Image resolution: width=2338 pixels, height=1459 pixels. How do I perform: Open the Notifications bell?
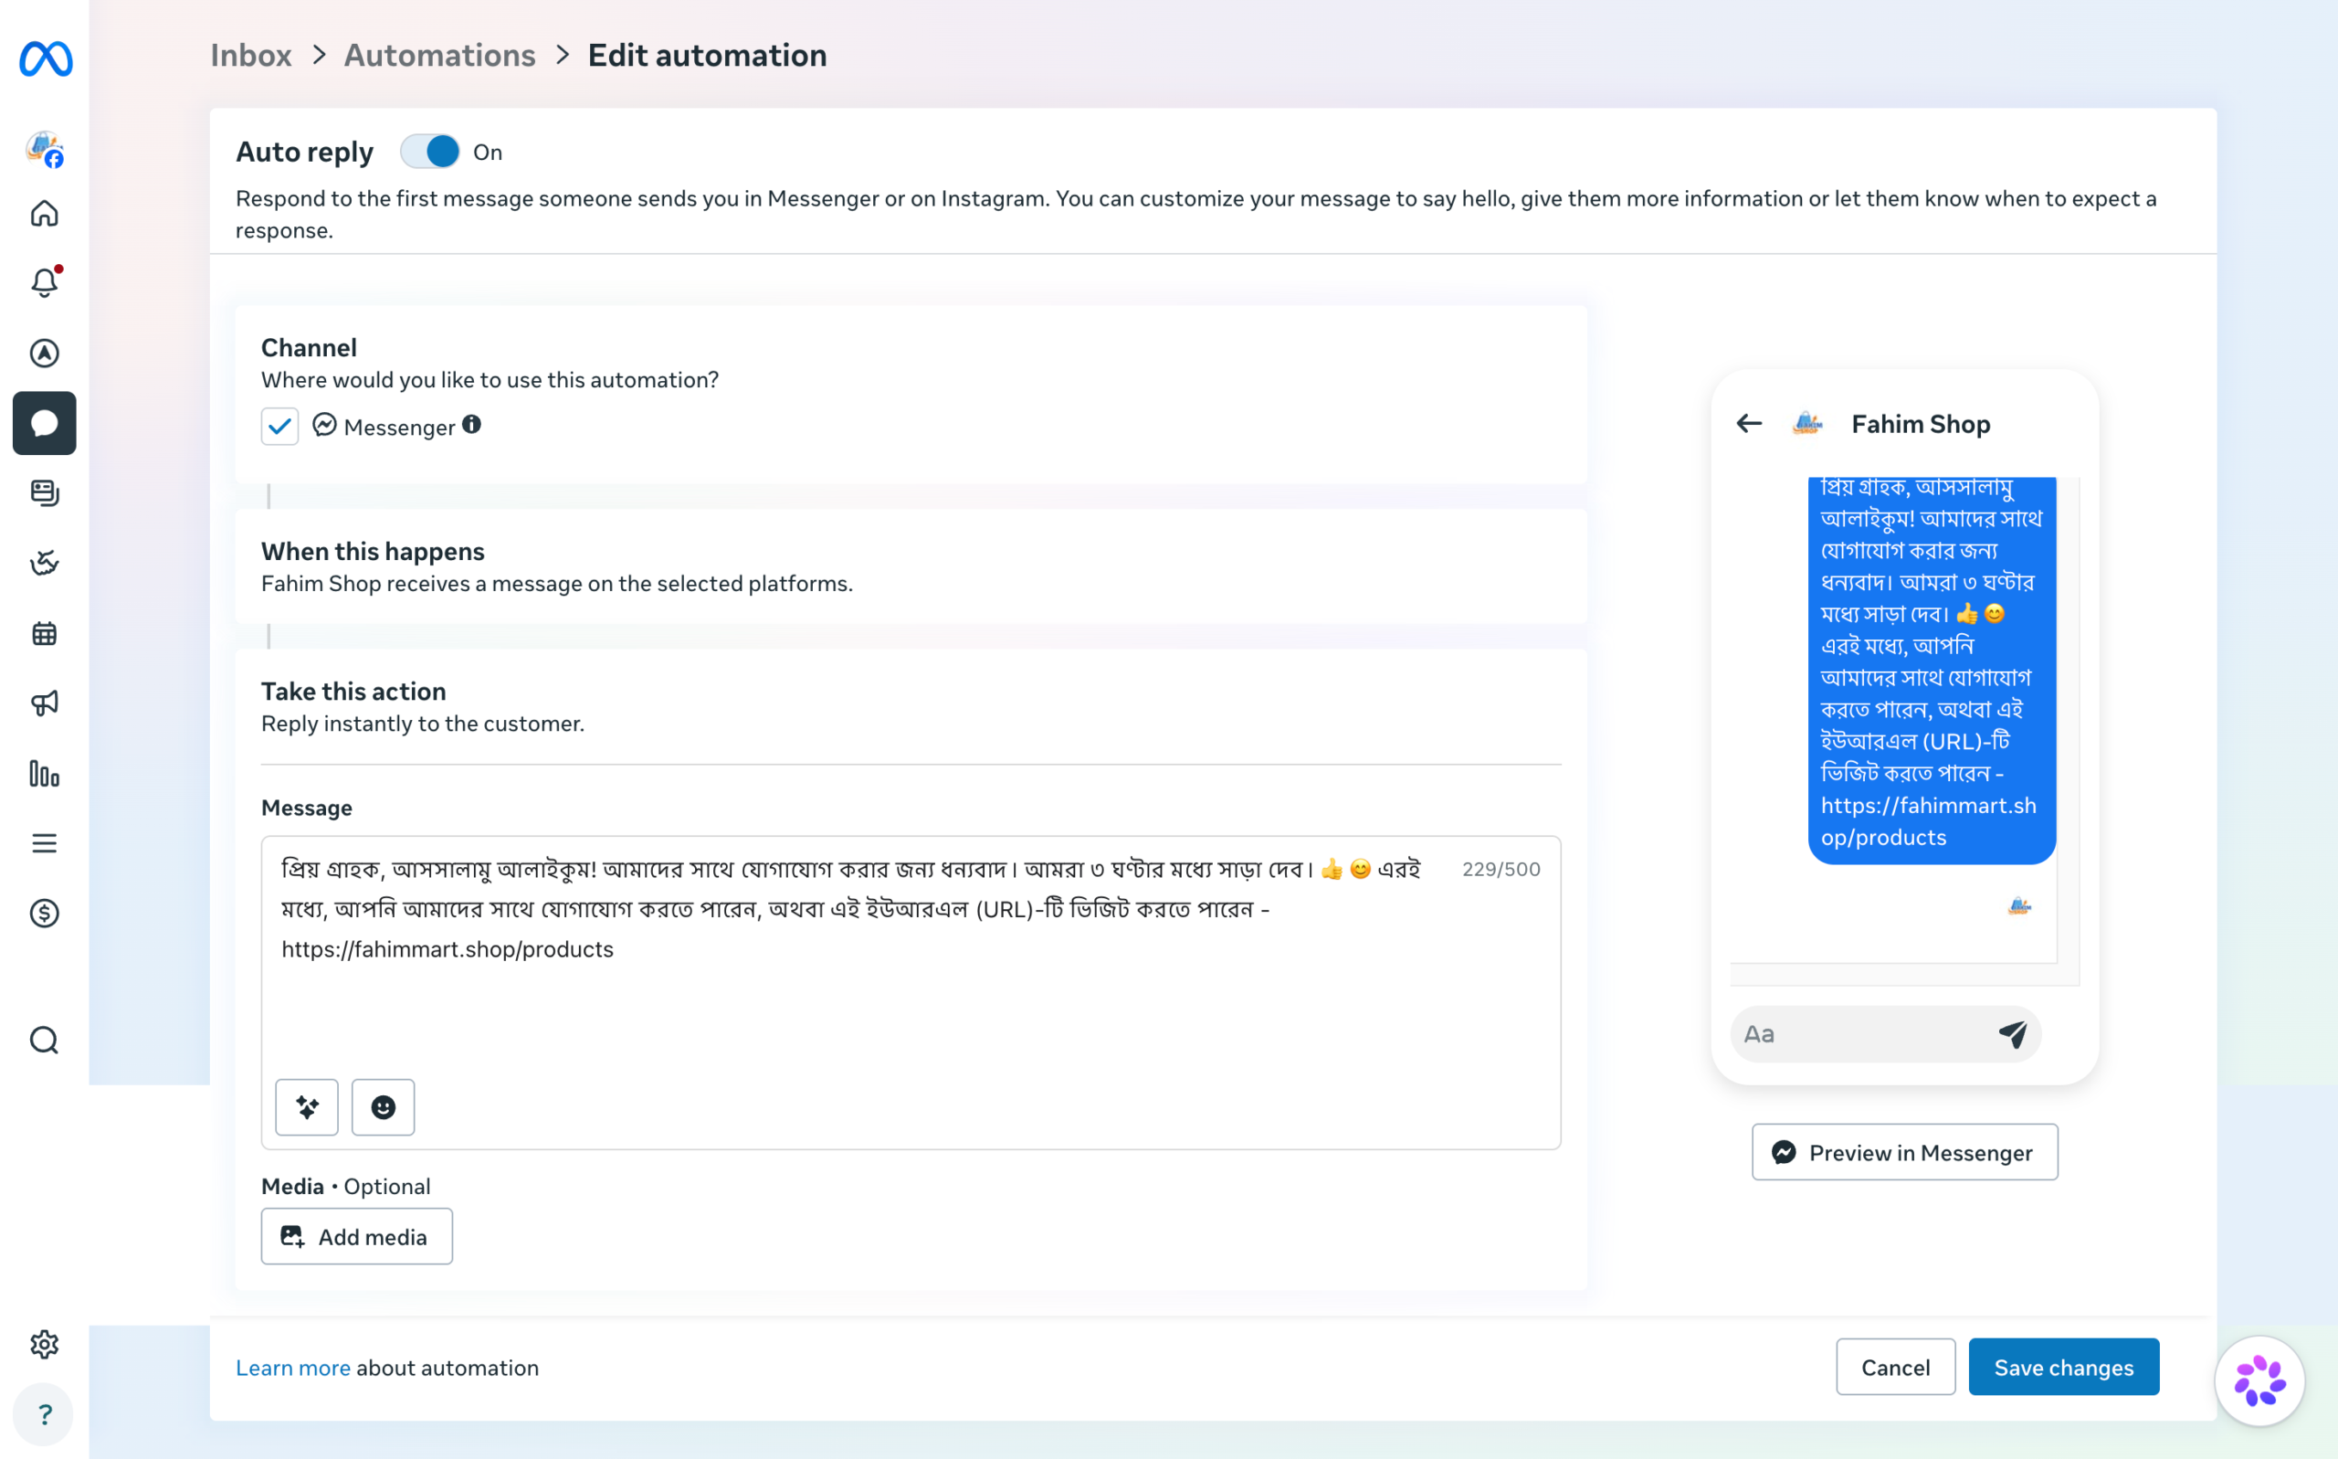coord(45,281)
